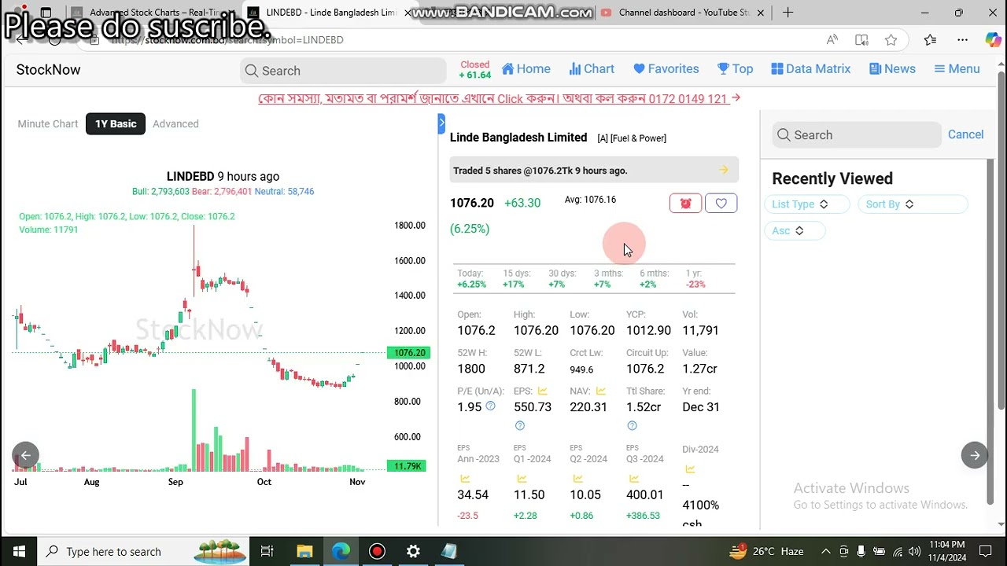Open the List Type dropdown
1007x566 pixels.
point(806,204)
